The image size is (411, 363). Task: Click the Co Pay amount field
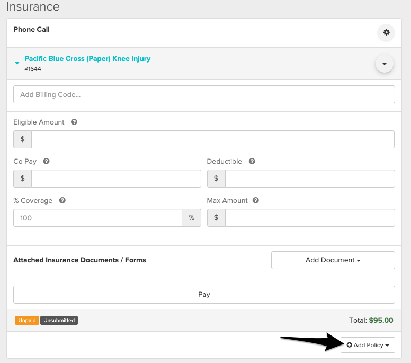click(x=116, y=179)
